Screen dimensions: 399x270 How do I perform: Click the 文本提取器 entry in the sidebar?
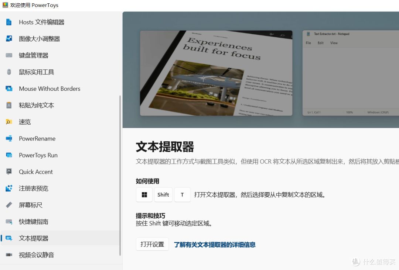34,238
